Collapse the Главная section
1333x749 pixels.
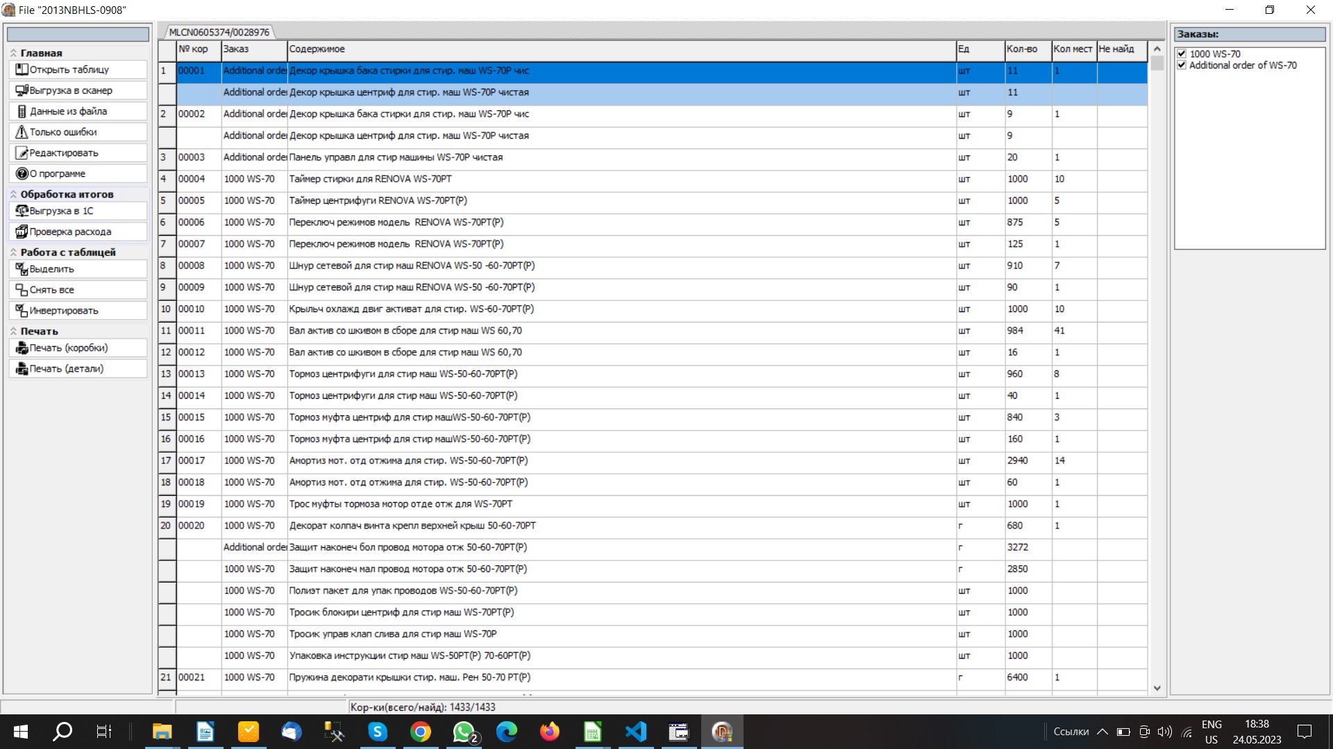13,53
